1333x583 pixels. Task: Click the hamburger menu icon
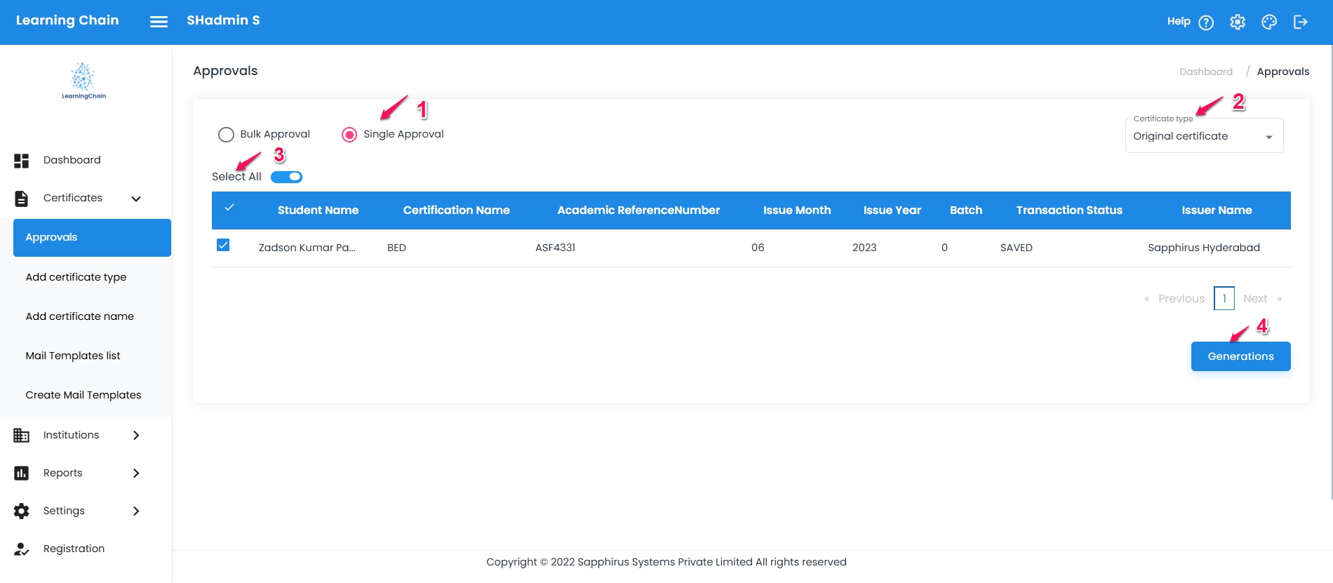pyautogui.click(x=159, y=22)
